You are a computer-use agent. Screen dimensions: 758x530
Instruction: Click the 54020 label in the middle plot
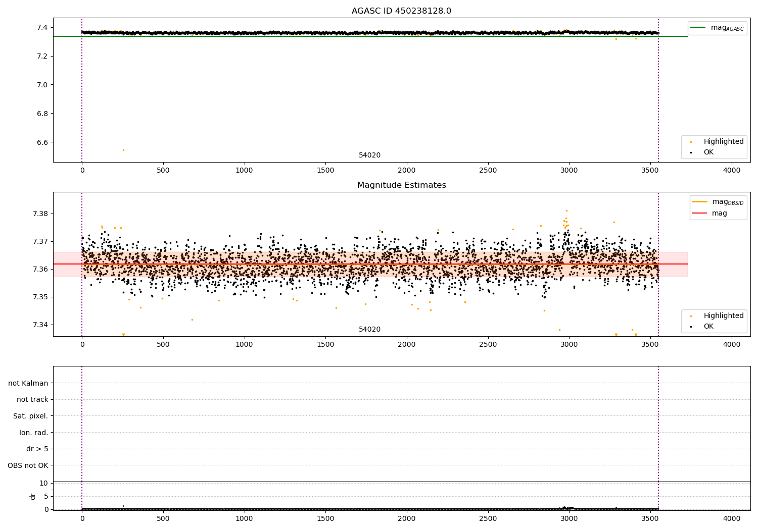point(369,329)
